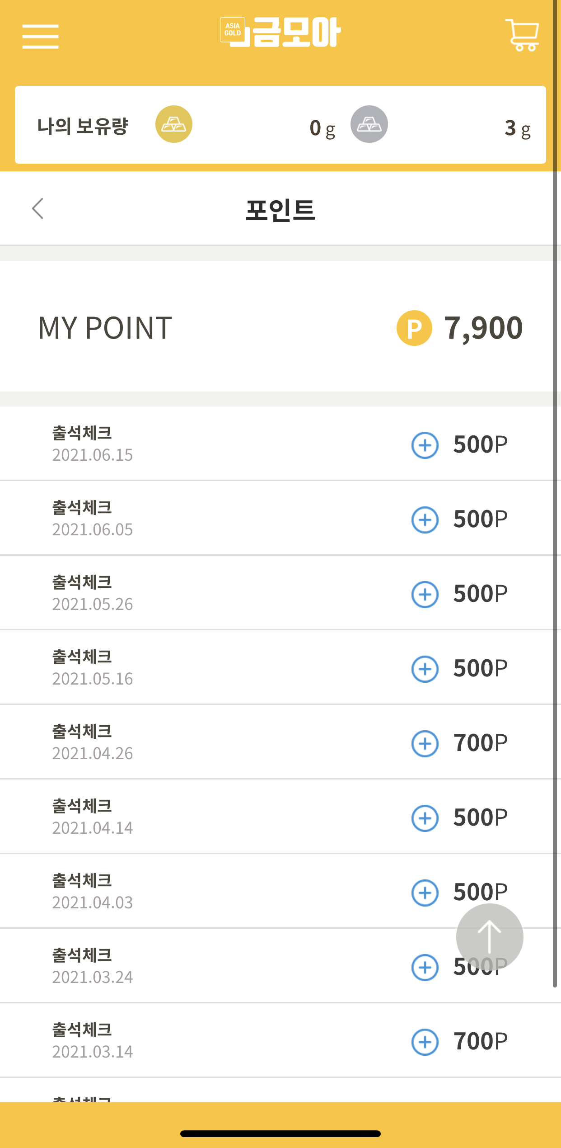Click the vertical scrollbar on the right
The height and width of the screenshot is (1148, 561).
[555, 493]
